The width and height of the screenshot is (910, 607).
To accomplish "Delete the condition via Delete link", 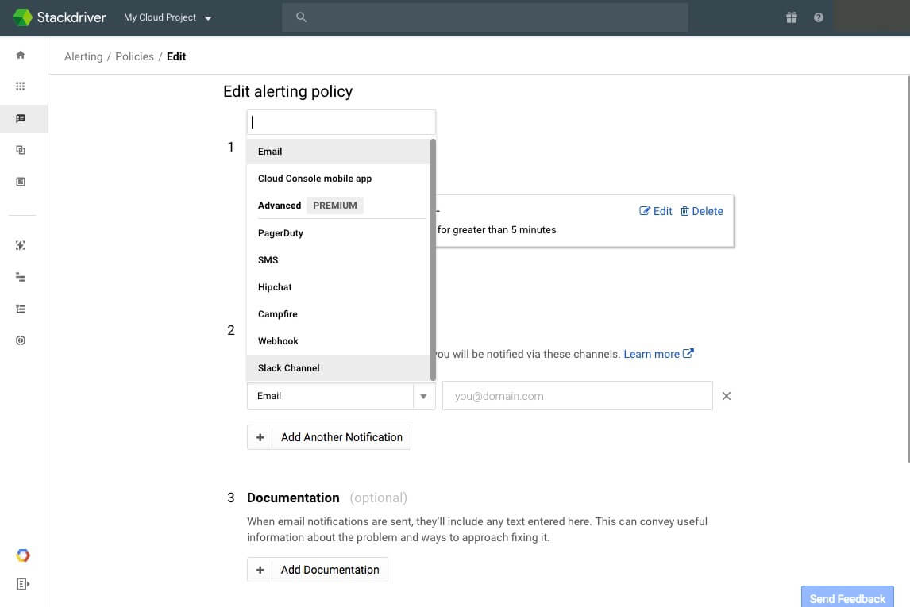I will [x=702, y=211].
